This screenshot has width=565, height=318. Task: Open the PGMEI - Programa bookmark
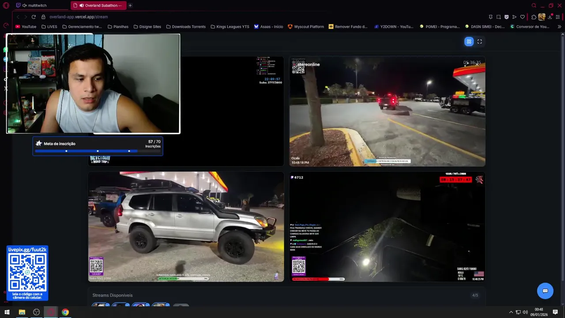pyautogui.click(x=440, y=26)
